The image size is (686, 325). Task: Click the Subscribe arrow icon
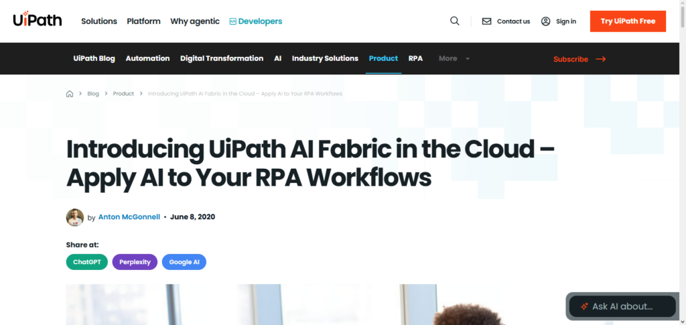(x=601, y=59)
